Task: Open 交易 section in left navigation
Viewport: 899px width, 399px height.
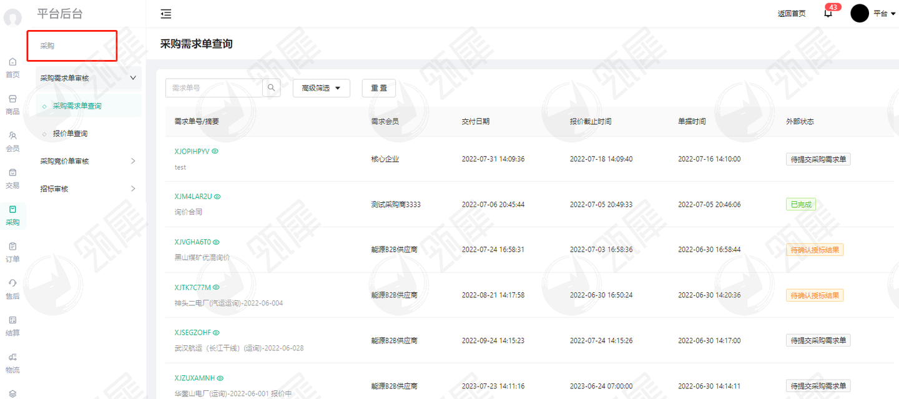Action: click(12, 178)
